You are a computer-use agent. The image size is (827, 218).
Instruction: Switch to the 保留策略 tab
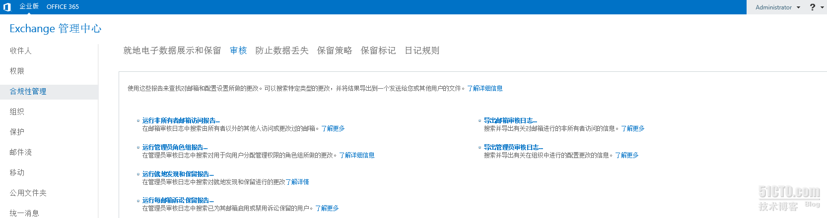tap(335, 51)
